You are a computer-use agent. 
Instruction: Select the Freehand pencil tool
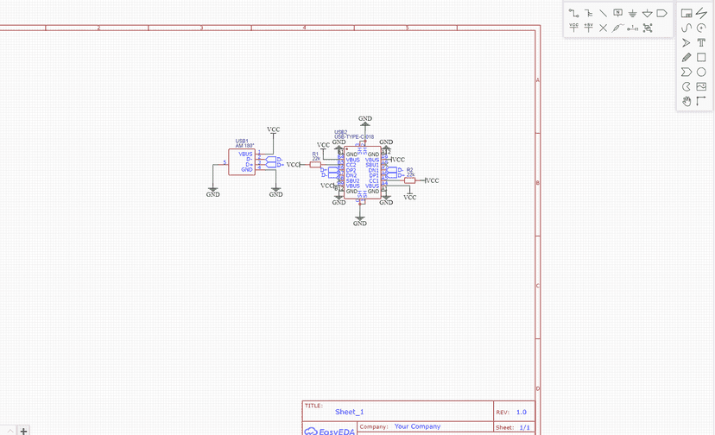pos(687,57)
